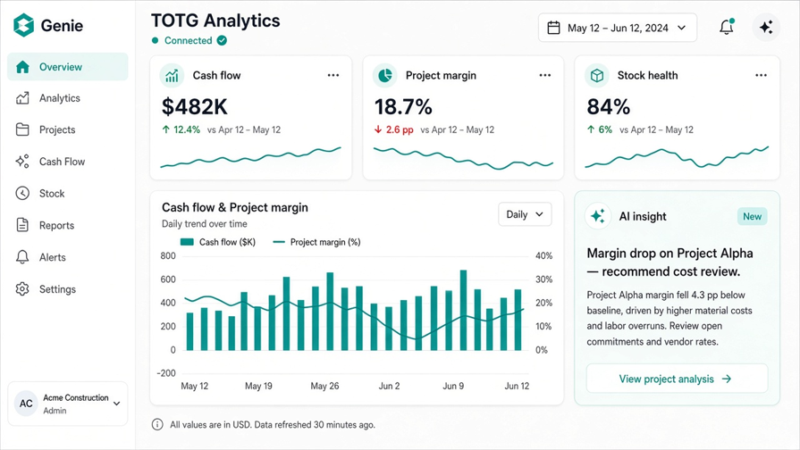Open Project margin card more options

point(545,75)
